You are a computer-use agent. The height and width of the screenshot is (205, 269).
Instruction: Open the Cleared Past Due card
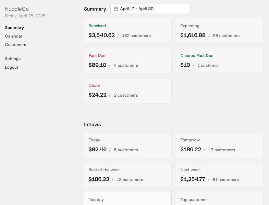219,60
